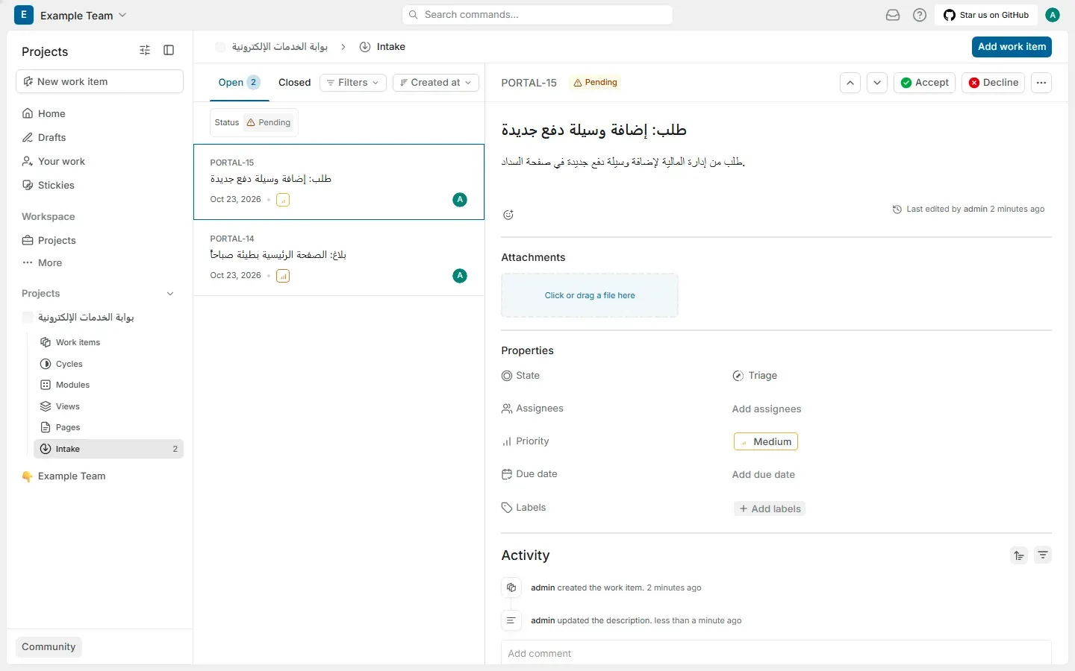Open display preferences sliders icon beside Projects
This screenshot has height=671, width=1075.
coord(145,50)
